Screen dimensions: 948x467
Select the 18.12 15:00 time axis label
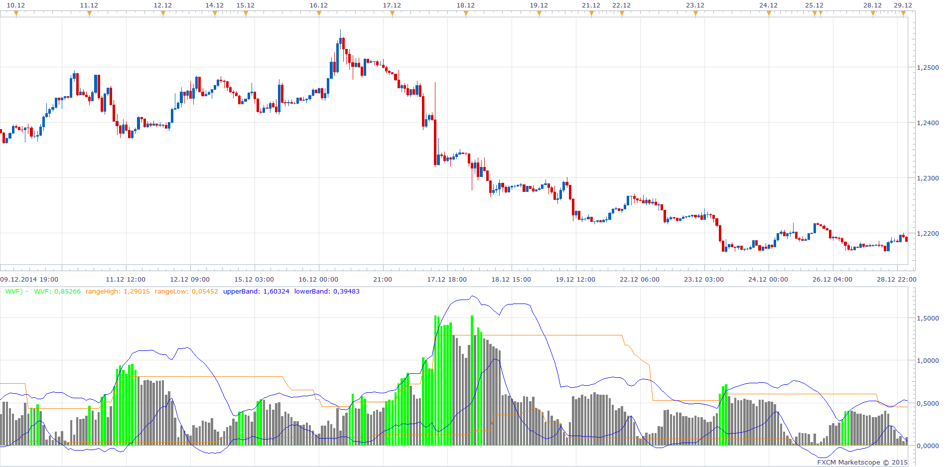[511, 280]
